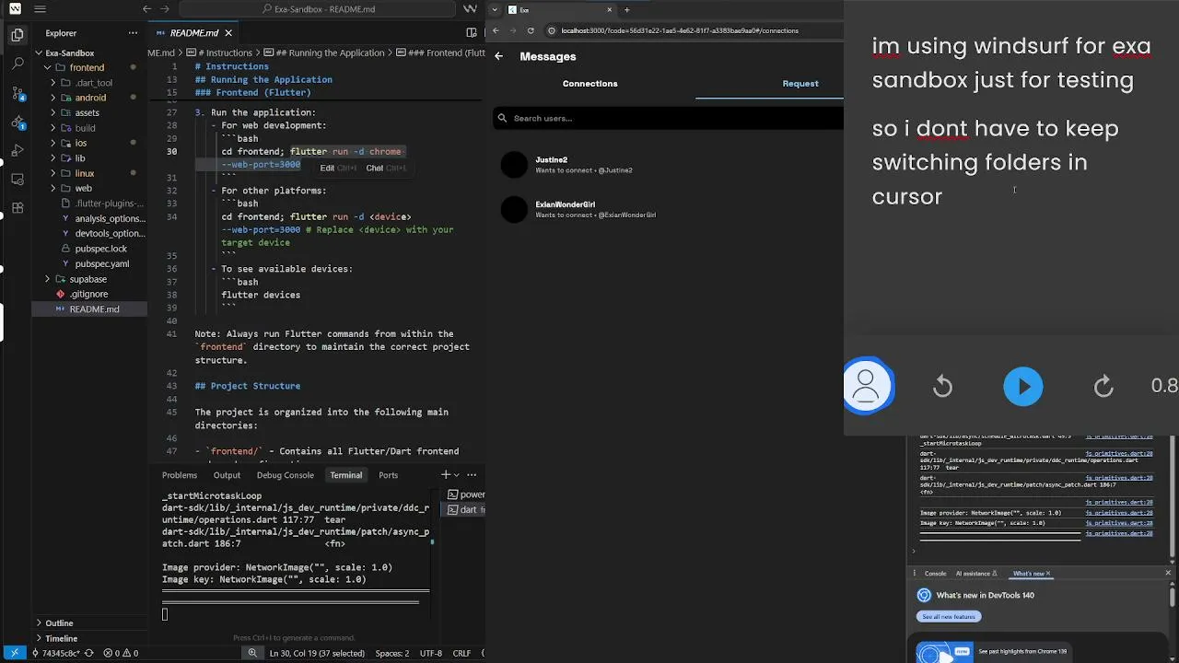
Task: Click the Search users input field
Action: (x=669, y=118)
